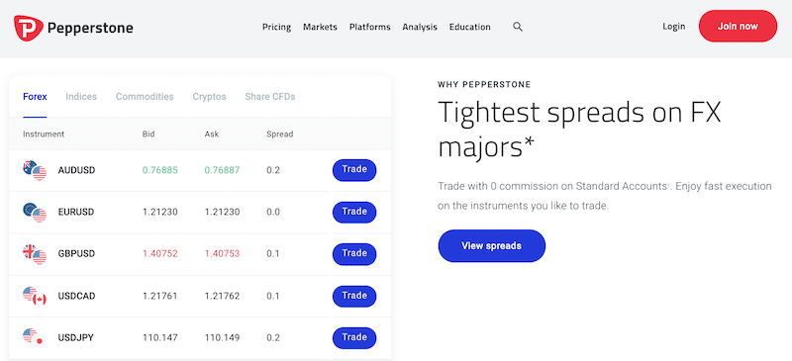The image size is (792, 361).
Task: Click the GBPUSD ask price 1.40753
Action: click(222, 254)
